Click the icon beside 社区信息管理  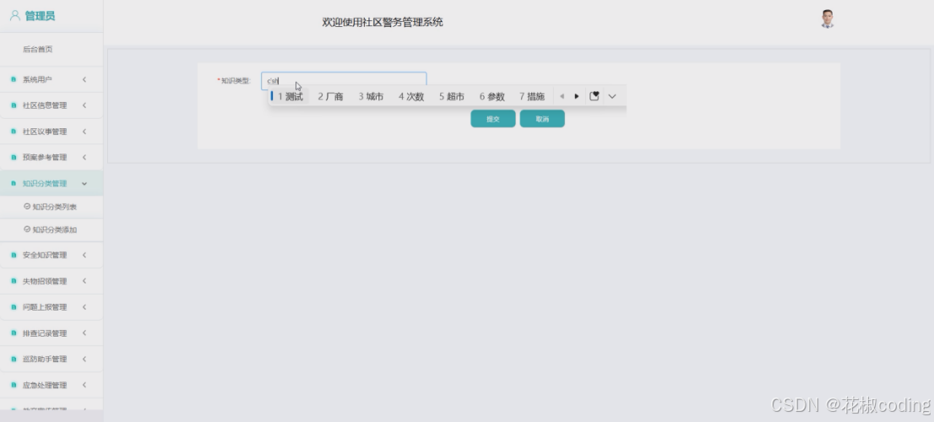point(14,105)
